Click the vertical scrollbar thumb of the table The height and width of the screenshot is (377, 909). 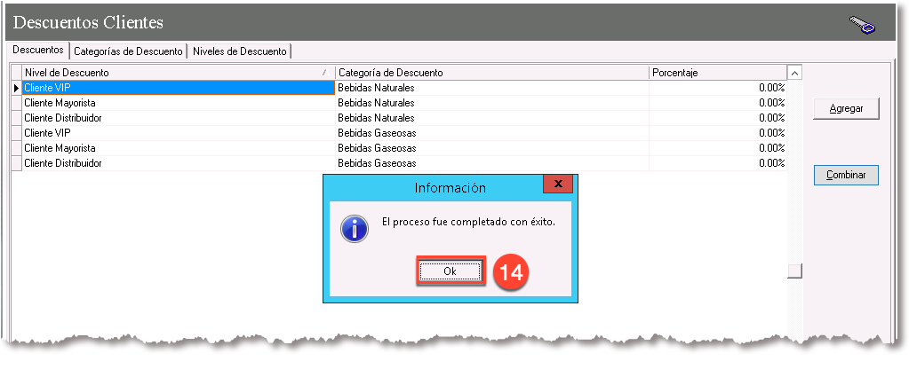pyautogui.click(x=794, y=271)
